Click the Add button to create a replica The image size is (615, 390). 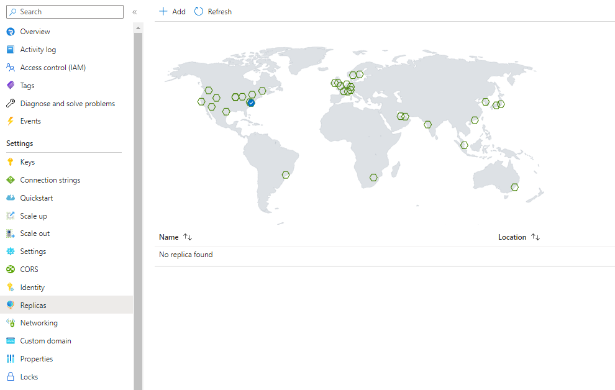pyautogui.click(x=172, y=11)
